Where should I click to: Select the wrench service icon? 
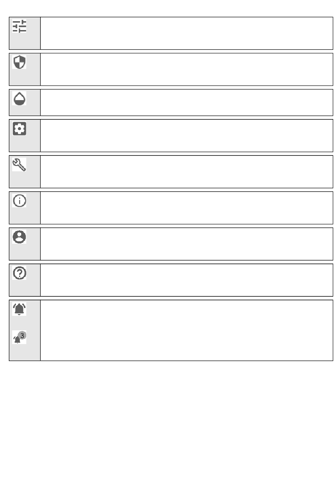tap(19, 165)
